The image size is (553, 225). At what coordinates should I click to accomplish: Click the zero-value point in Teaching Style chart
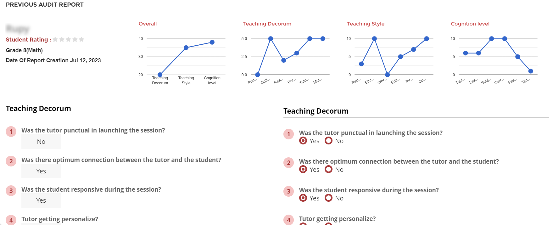pos(387,75)
